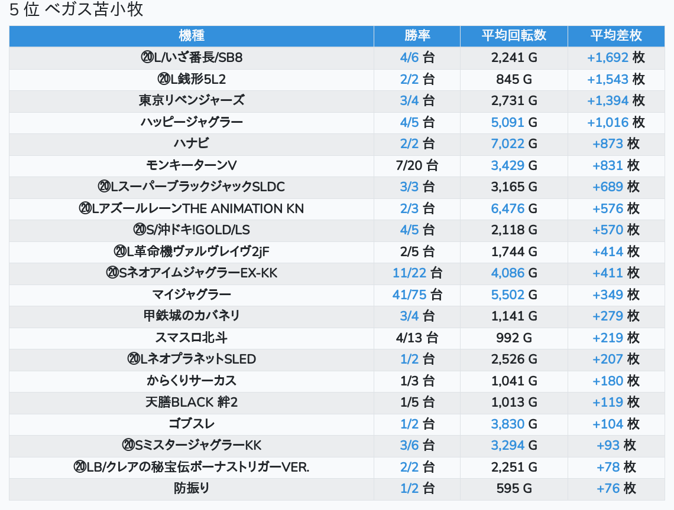Click the +1,692 枚 average difference value
Image resolution: width=674 pixels, height=510 pixels.
pos(607,57)
